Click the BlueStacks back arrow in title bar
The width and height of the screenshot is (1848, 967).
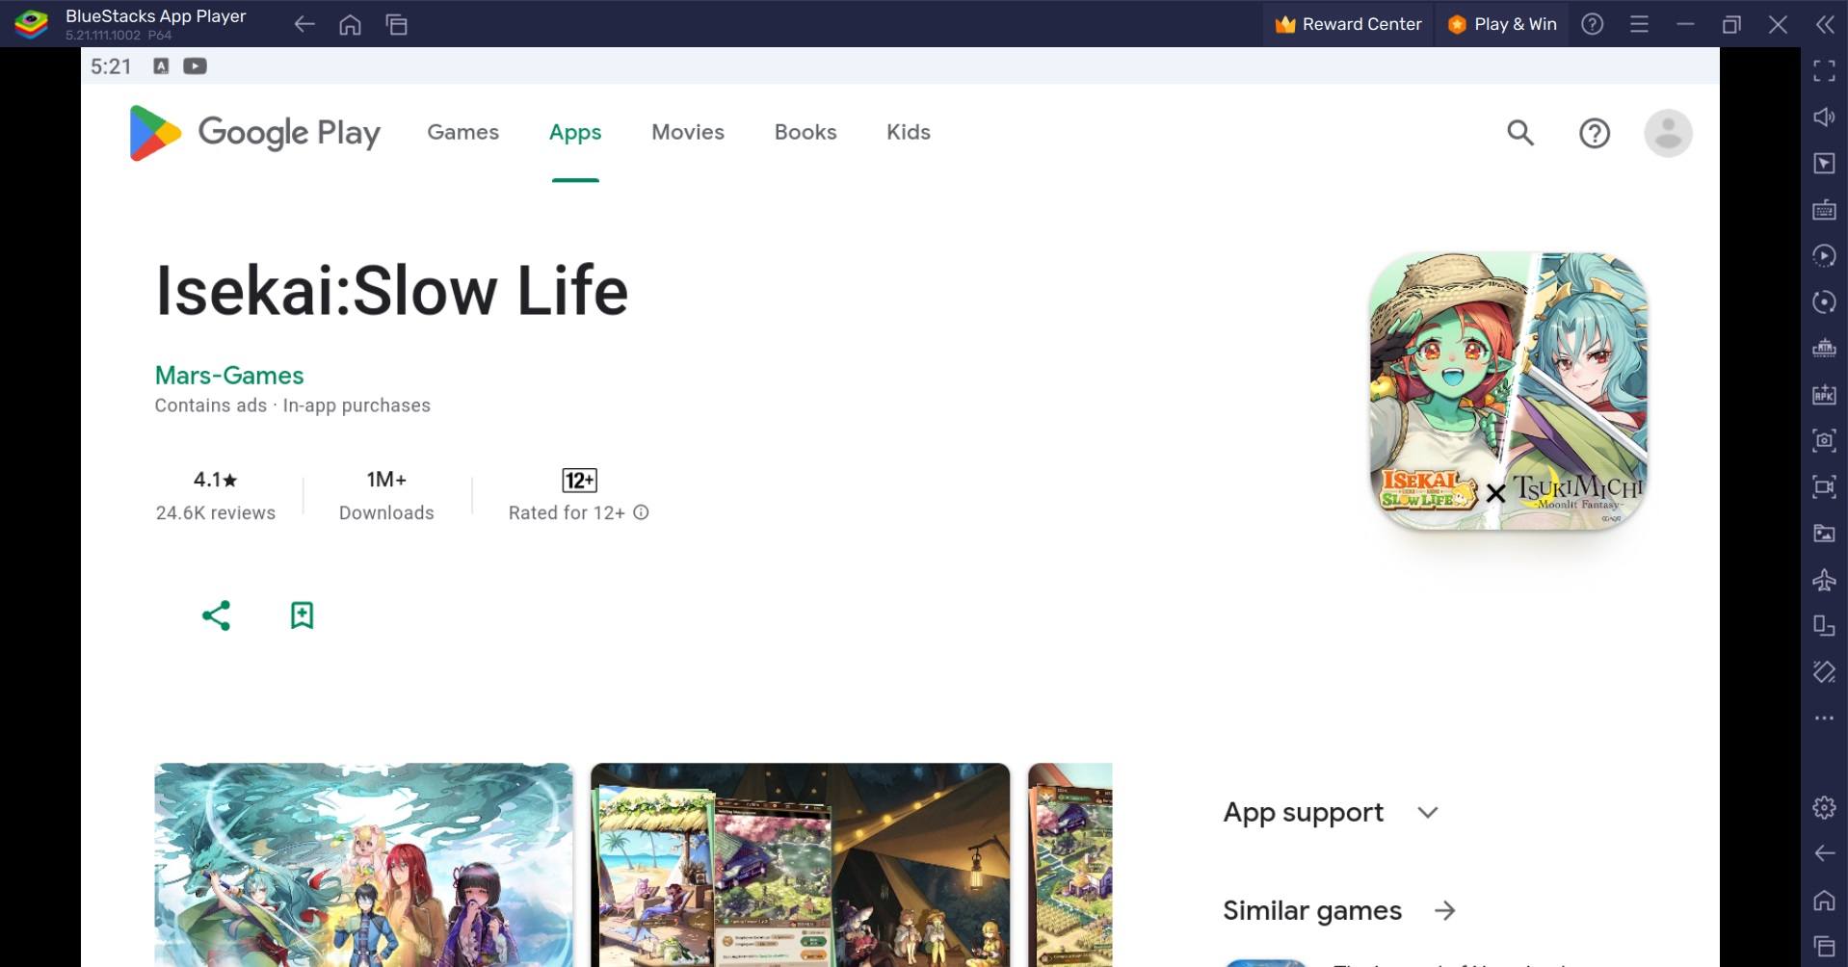coord(304,24)
